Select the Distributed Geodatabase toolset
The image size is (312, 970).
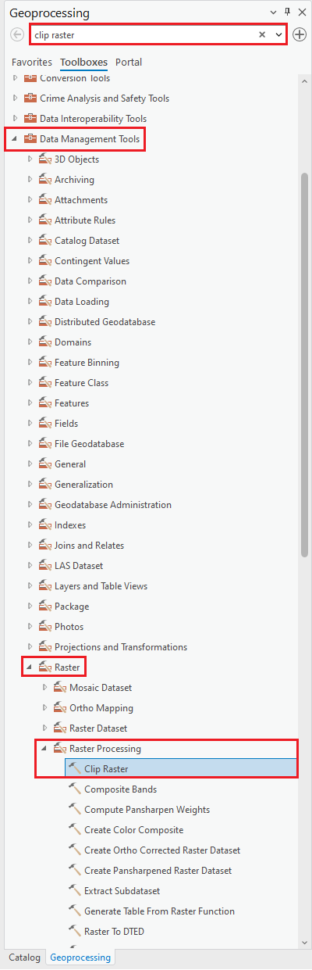(x=105, y=322)
